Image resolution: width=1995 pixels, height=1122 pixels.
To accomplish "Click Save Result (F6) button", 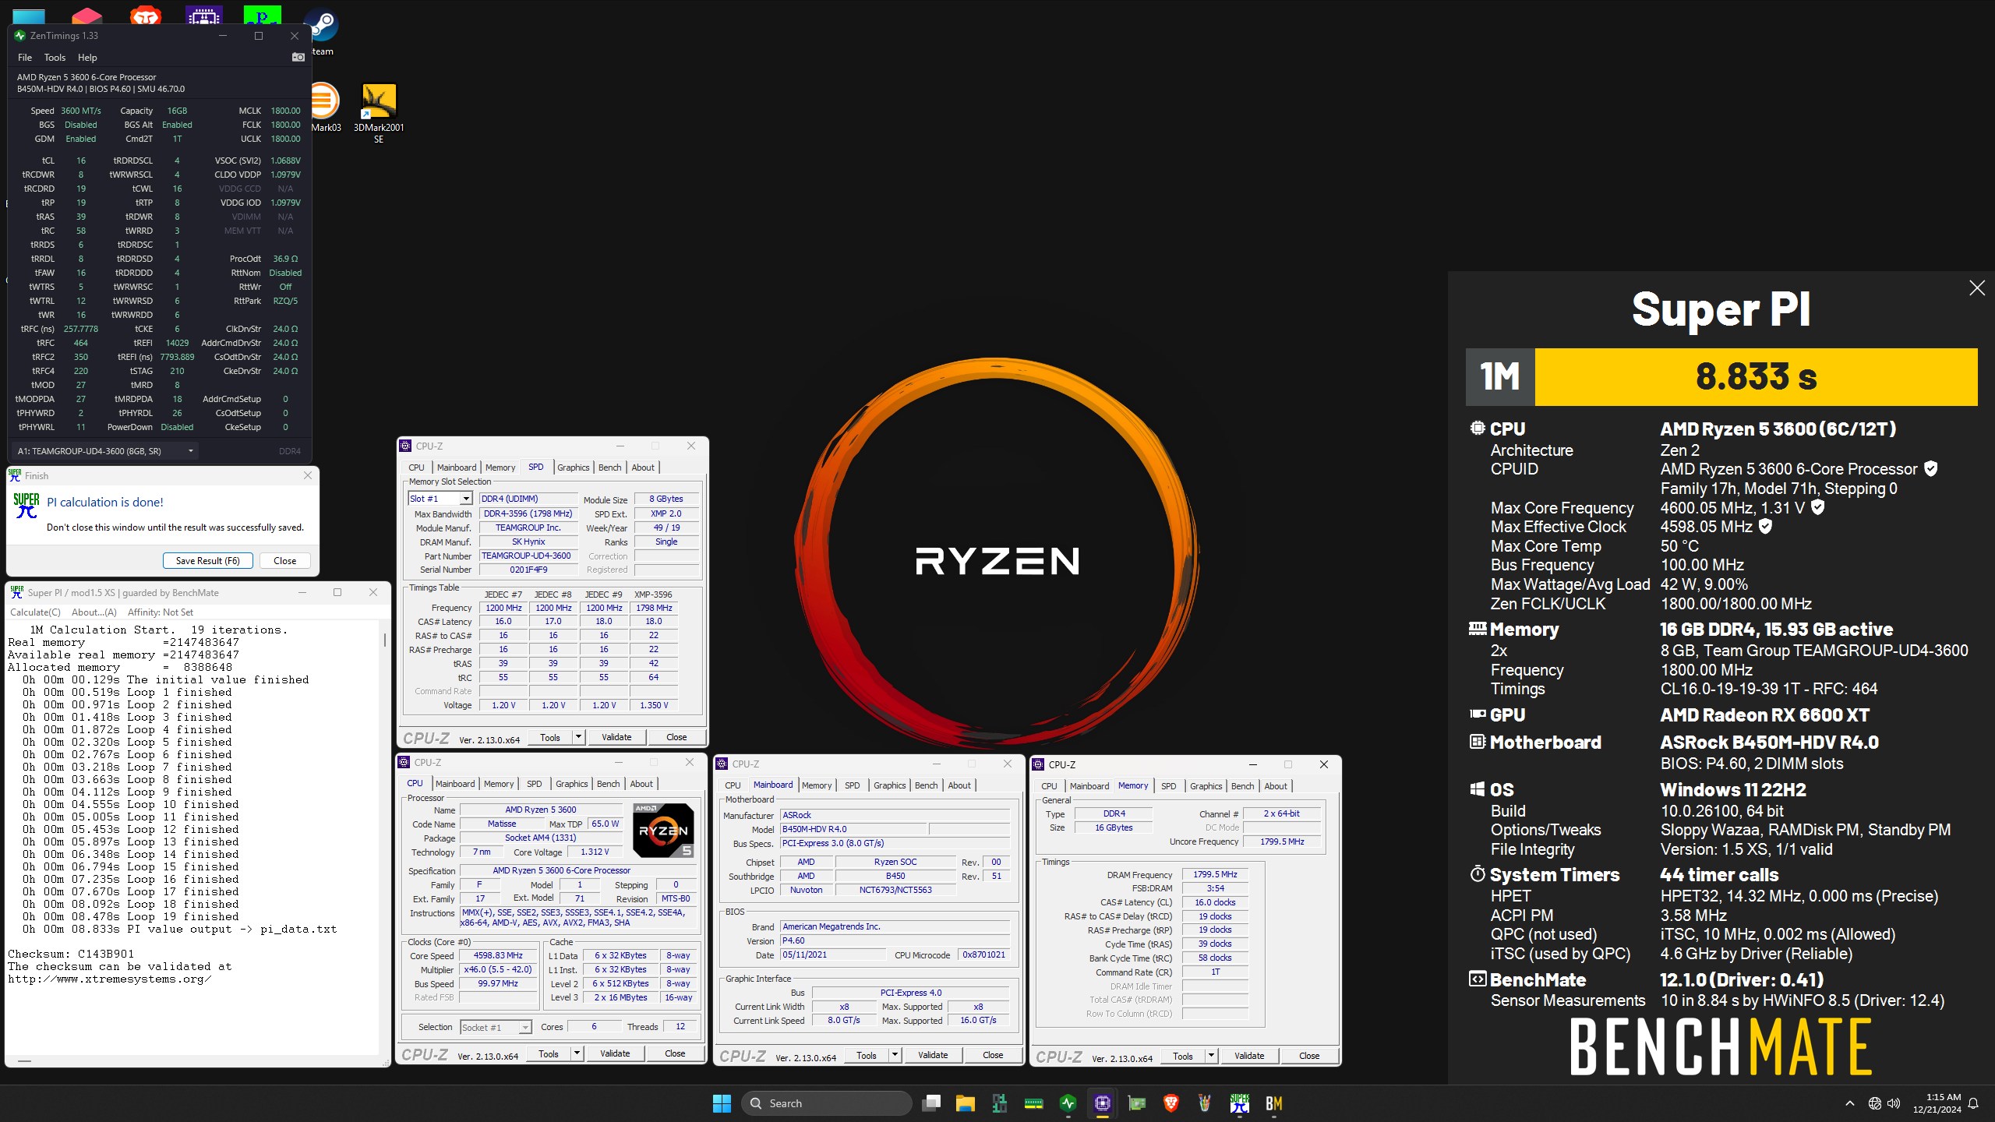I will click(208, 561).
